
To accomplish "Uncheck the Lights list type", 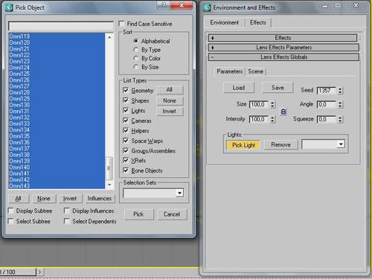I will pyautogui.click(x=126, y=110).
